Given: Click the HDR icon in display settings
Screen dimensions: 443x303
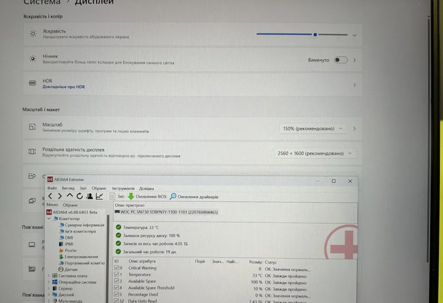Looking at the screenshot, I should click(x=33, y=83).
